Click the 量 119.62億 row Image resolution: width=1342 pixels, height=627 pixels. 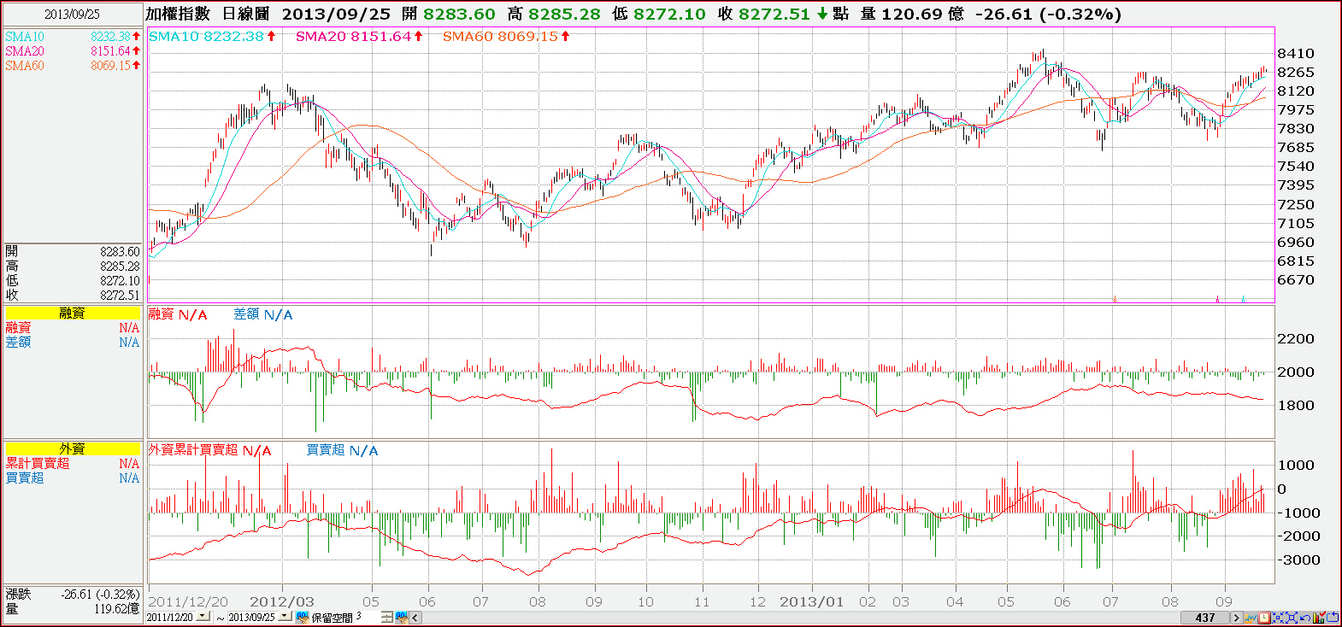(x=72, y=609)
